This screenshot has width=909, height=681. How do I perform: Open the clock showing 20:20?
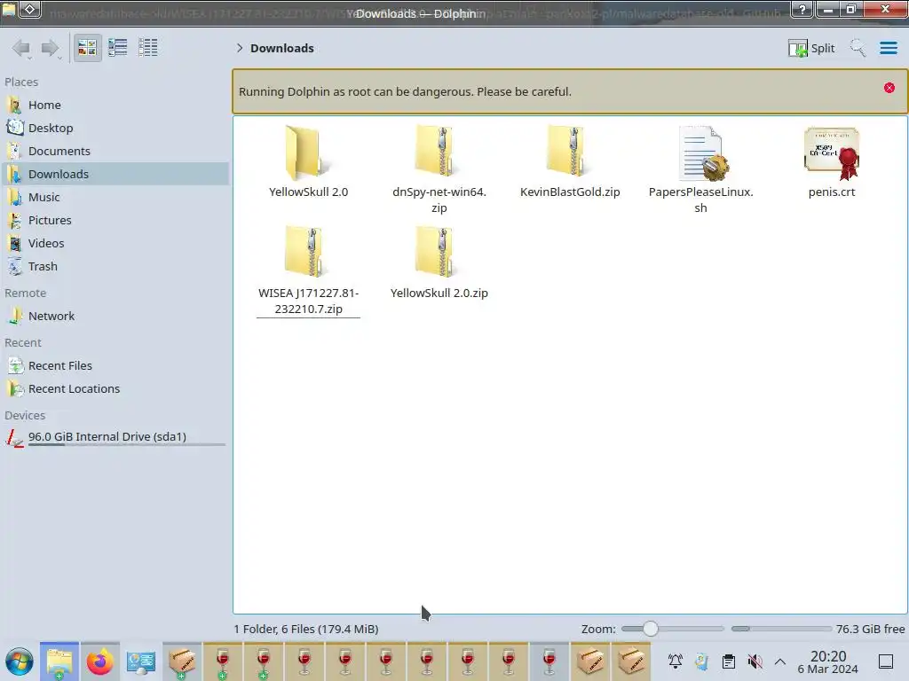point(828,661)
